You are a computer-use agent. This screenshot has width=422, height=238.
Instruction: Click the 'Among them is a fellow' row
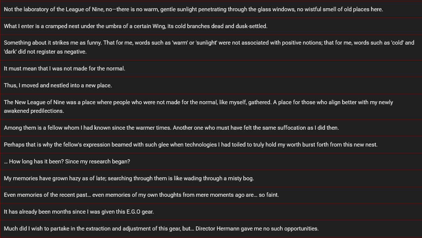[x=211, y=128]
